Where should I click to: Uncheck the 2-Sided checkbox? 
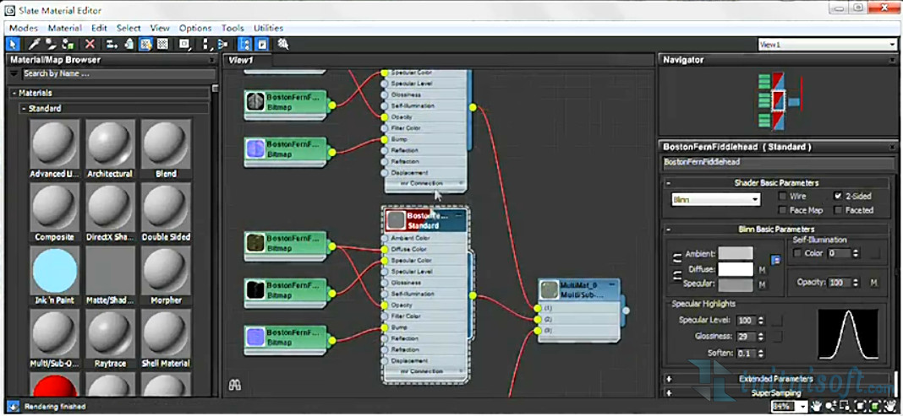coord(838,196)
